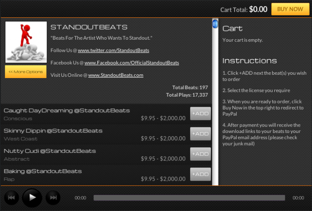Click the Abstract genre label
The image size is (312, 211).
[17, 159]
